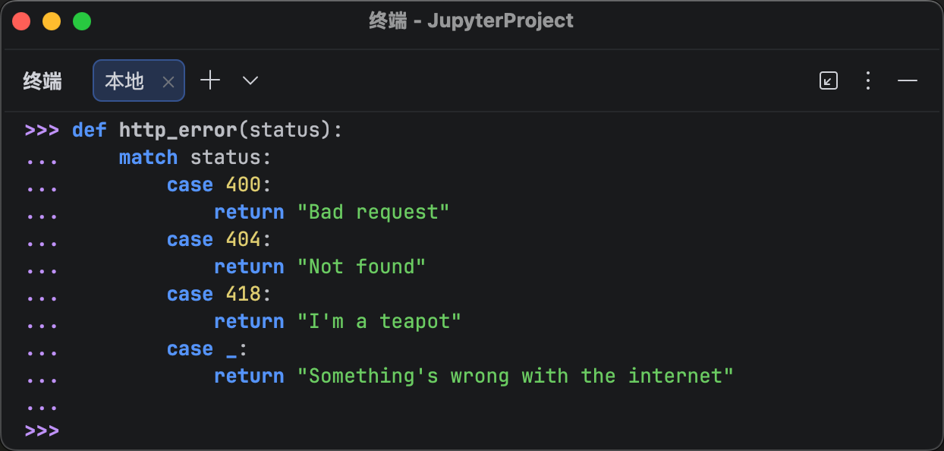Minimize the window using yellow button
The width and height of the screenshot is (944, 451).
(x=52, y=21)
